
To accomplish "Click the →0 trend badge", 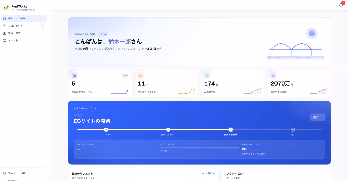I will pos(125,76).
